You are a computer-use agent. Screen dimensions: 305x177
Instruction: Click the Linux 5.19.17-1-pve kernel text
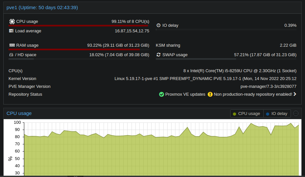click(x=205, y=79)
